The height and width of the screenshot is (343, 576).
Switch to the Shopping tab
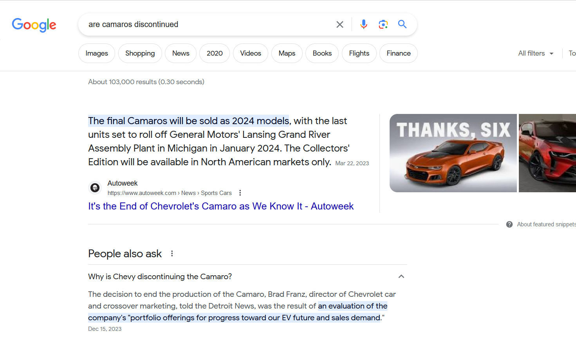pos(140,53)
